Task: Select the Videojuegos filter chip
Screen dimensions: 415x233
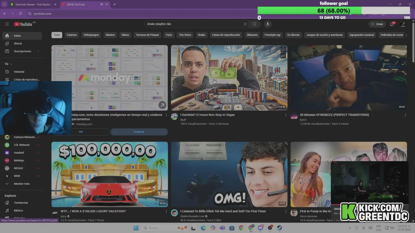Action: point(91,35)
